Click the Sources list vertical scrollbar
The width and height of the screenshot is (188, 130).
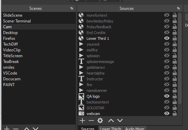point(180,59)
